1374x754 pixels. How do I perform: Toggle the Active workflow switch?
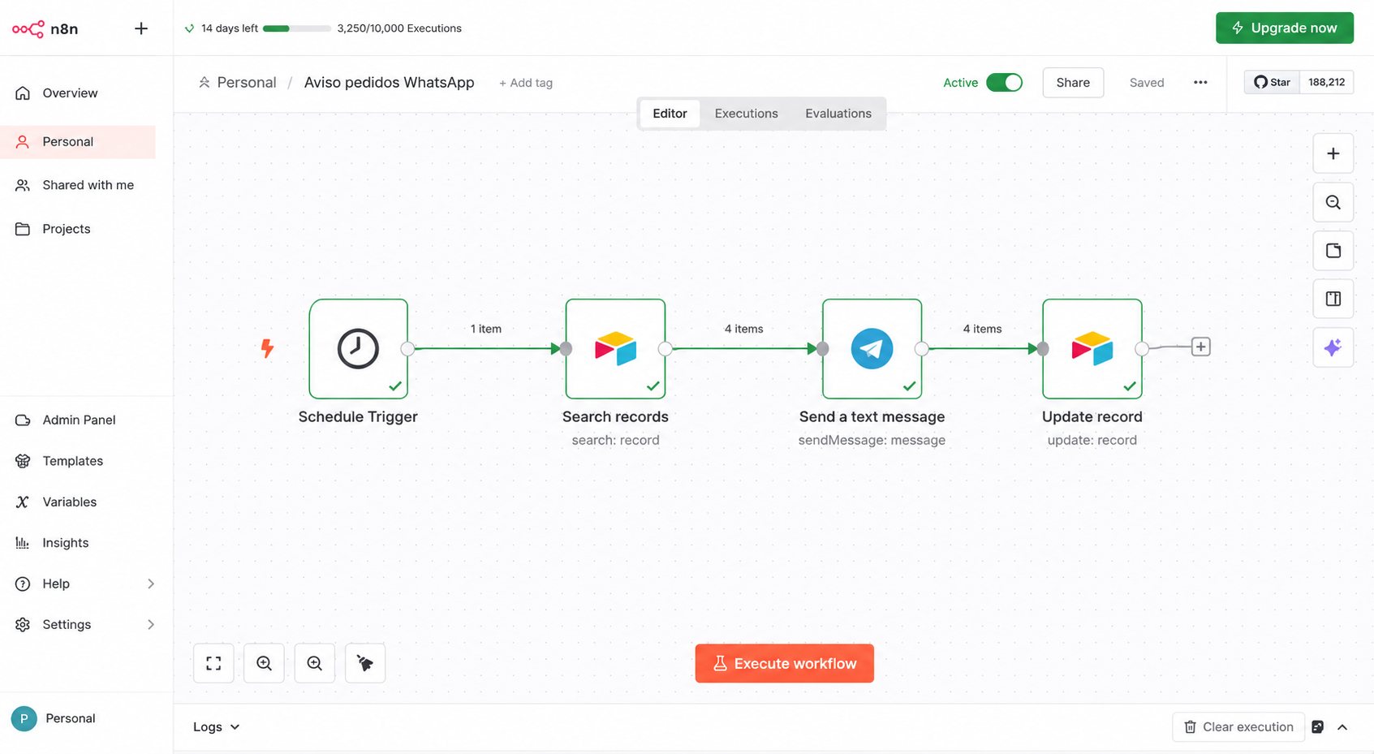coord(1004,83)
